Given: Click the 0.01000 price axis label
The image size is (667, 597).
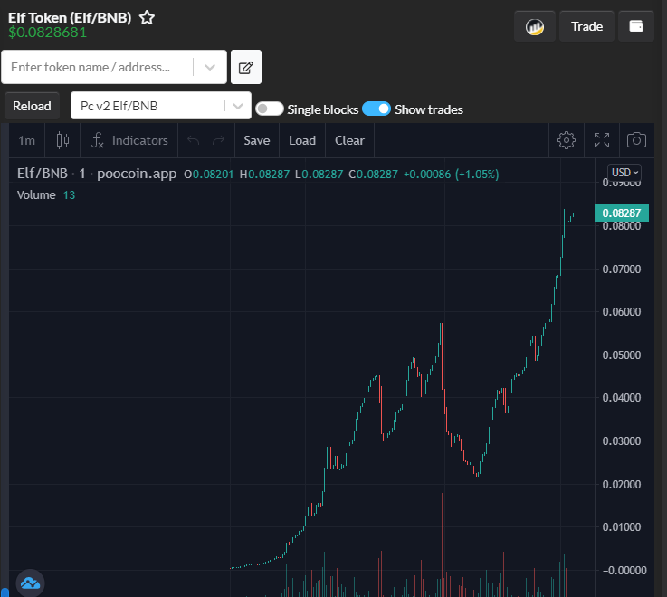Looking at the screenshot, I should click(622, 526).
